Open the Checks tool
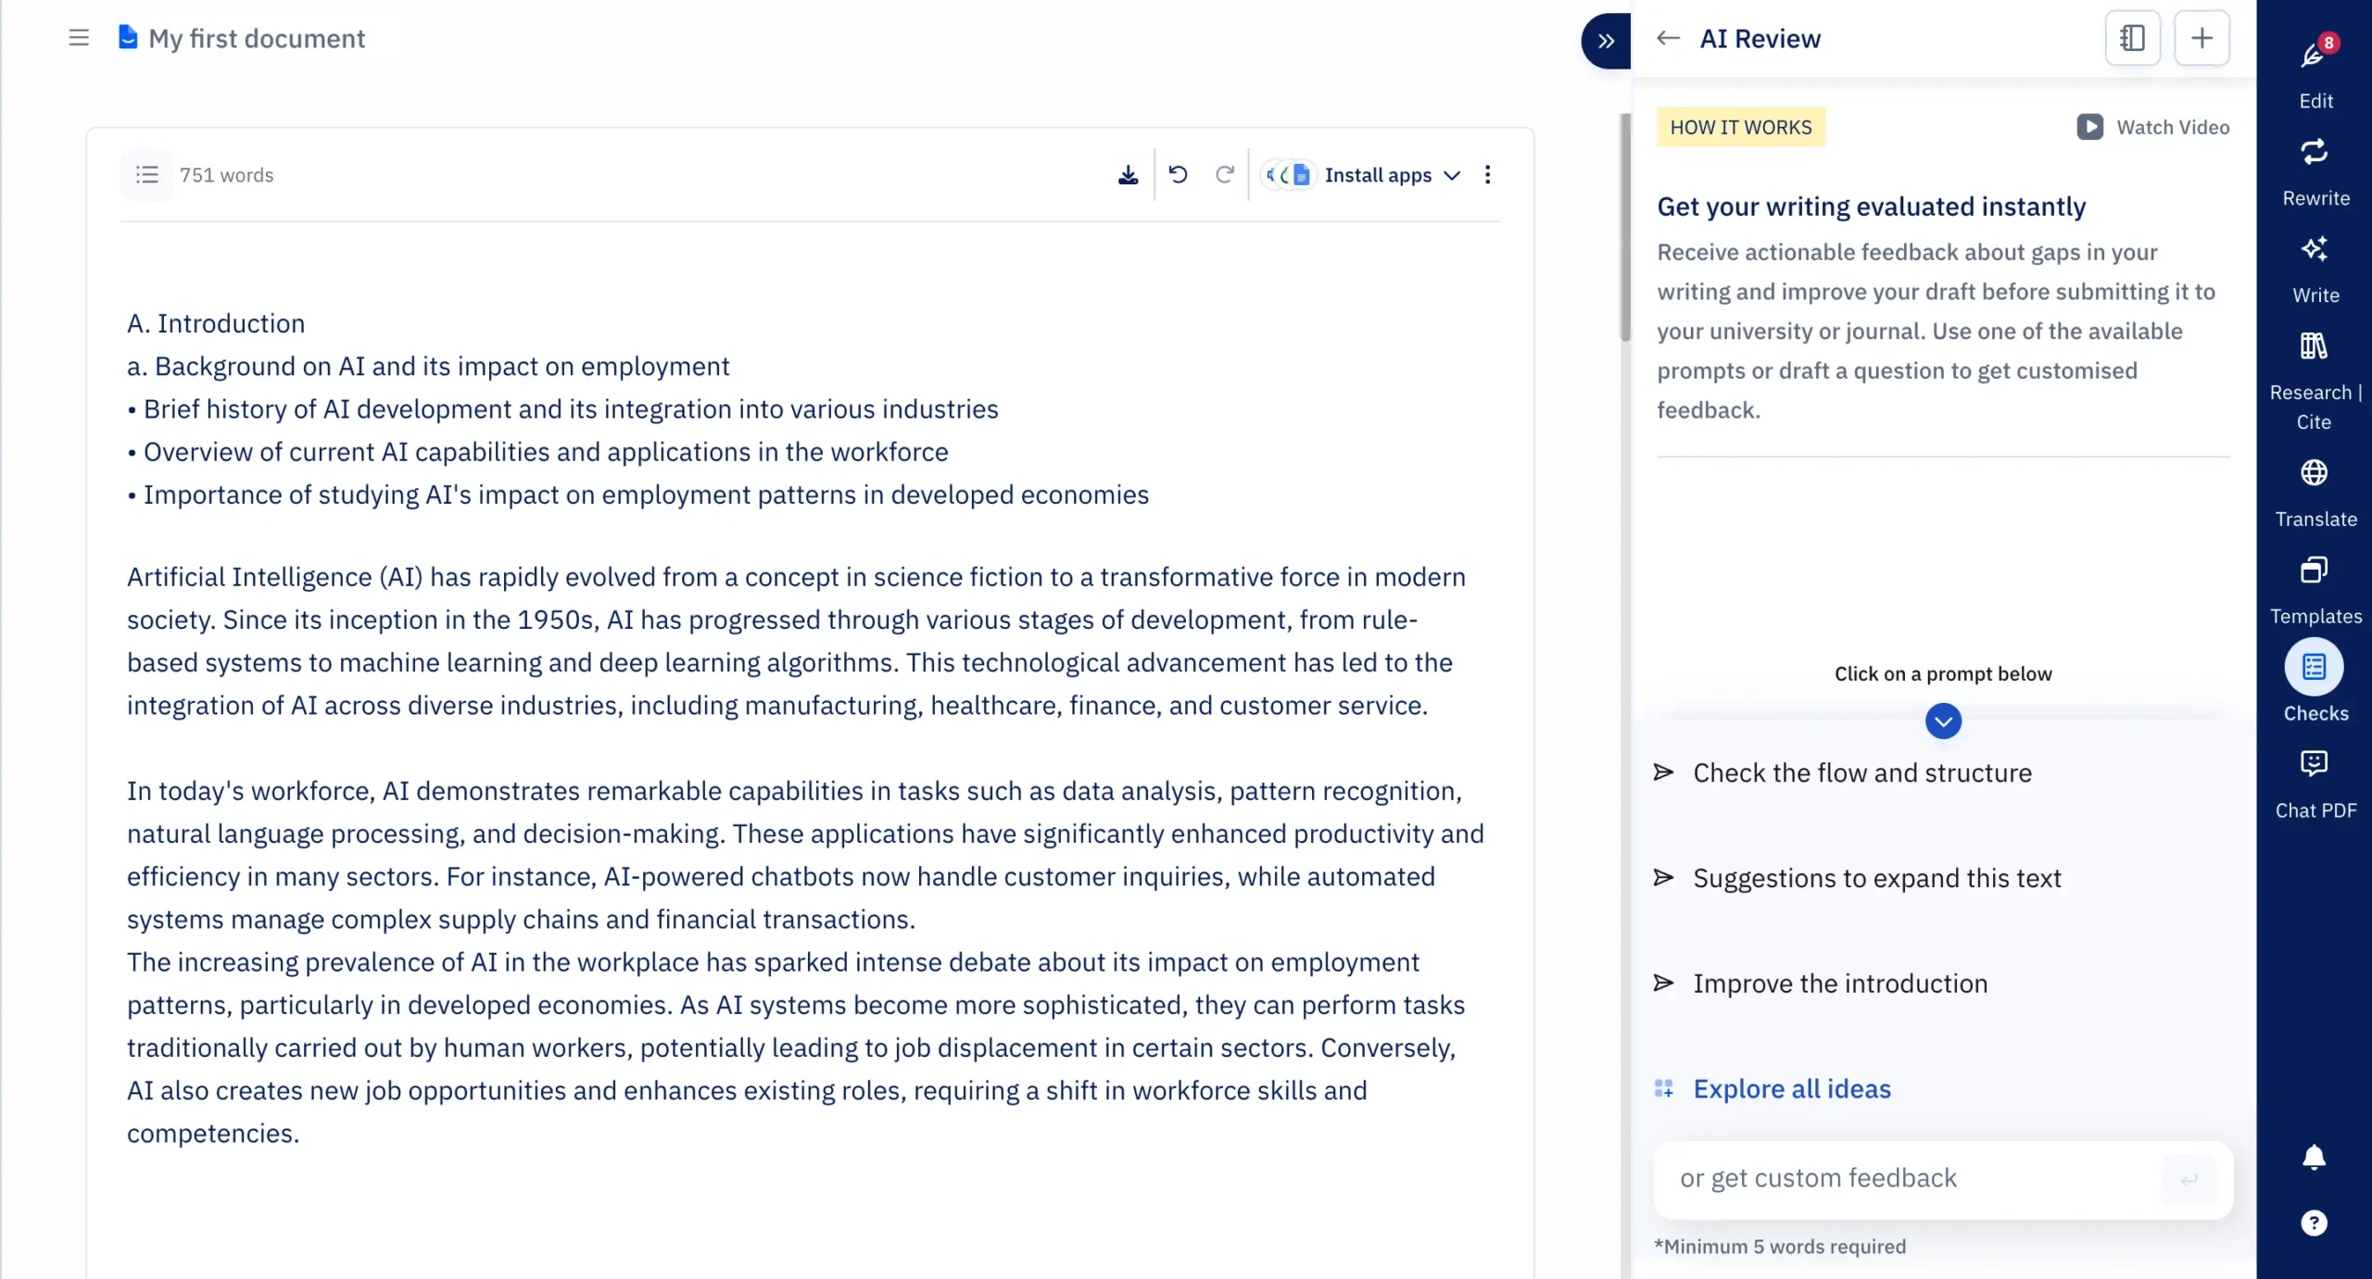The image size is (2372, 1279). click(2315, 682)
